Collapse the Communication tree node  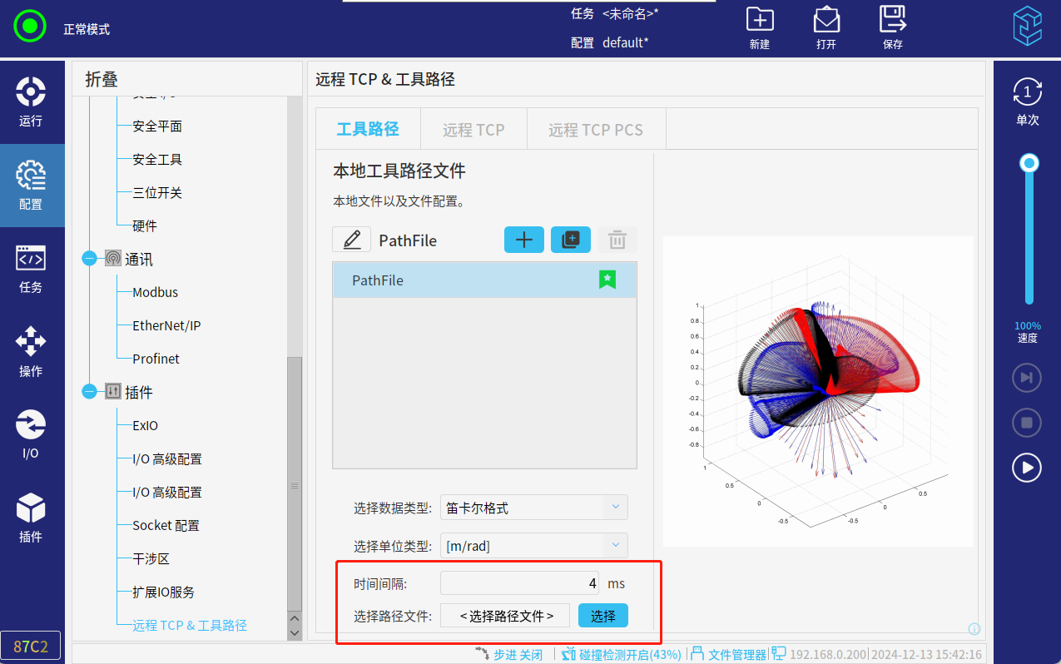click(90, 259)
